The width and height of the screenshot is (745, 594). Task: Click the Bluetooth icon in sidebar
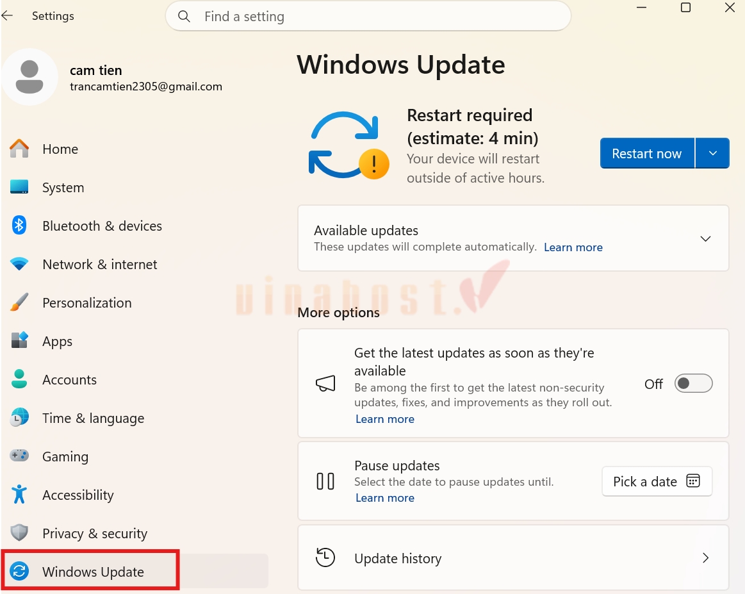tap(19, 226)
